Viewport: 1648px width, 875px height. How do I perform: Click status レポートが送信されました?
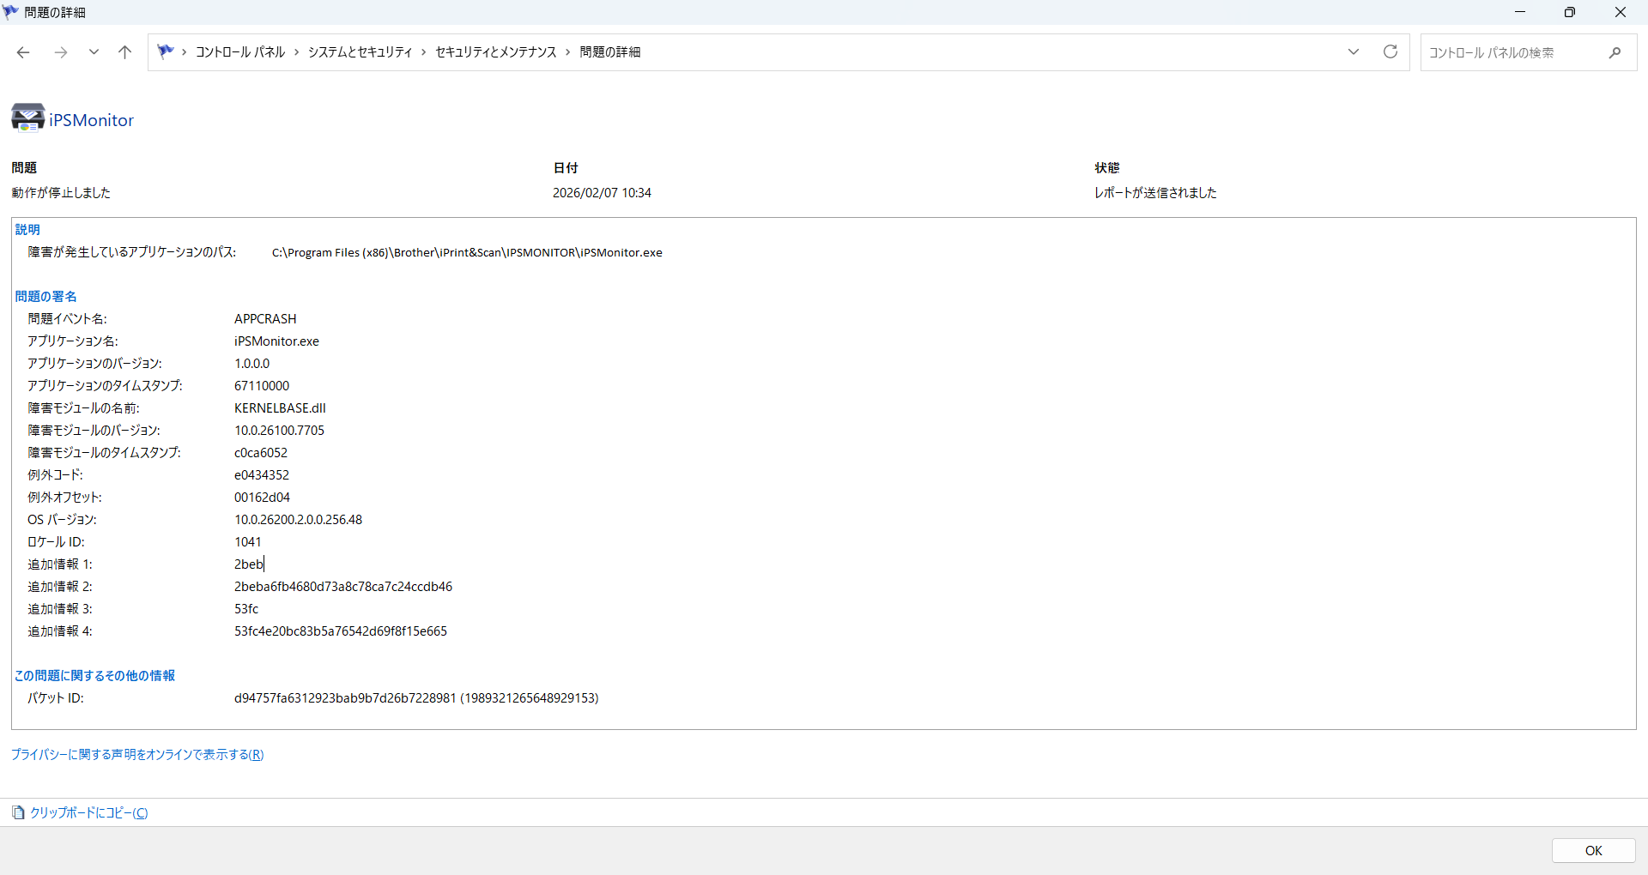coord(1155,193)
